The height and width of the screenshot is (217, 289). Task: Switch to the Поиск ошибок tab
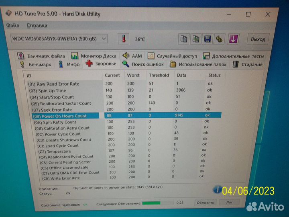(143, 64)
